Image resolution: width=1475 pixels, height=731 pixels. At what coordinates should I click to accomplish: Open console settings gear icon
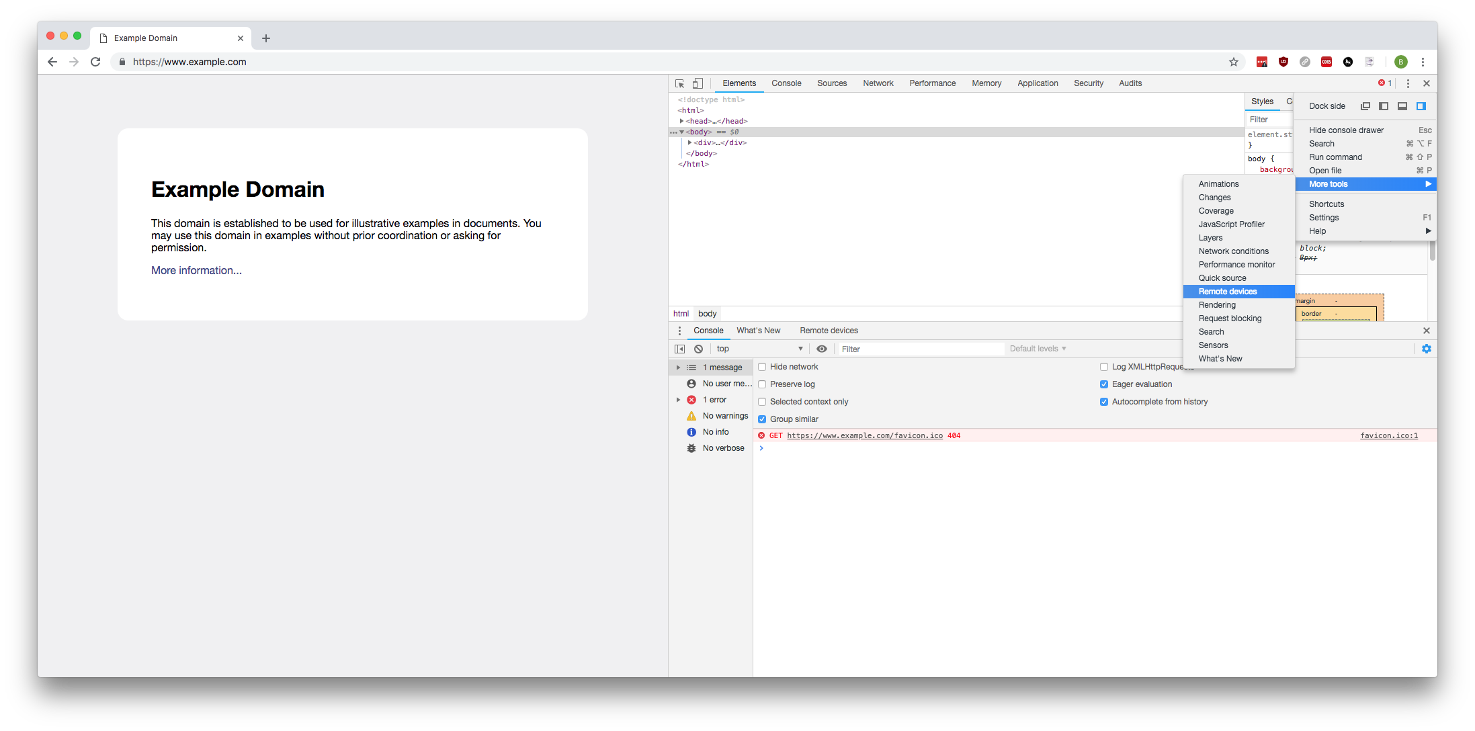coord(1426,349)
